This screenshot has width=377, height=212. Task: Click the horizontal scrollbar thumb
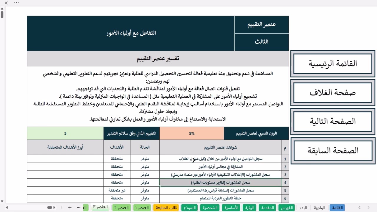point(50,208)
